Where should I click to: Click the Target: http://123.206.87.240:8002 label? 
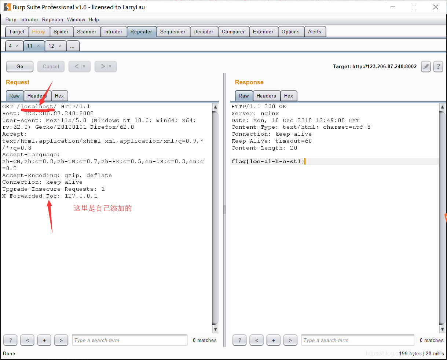coord(375,67)
